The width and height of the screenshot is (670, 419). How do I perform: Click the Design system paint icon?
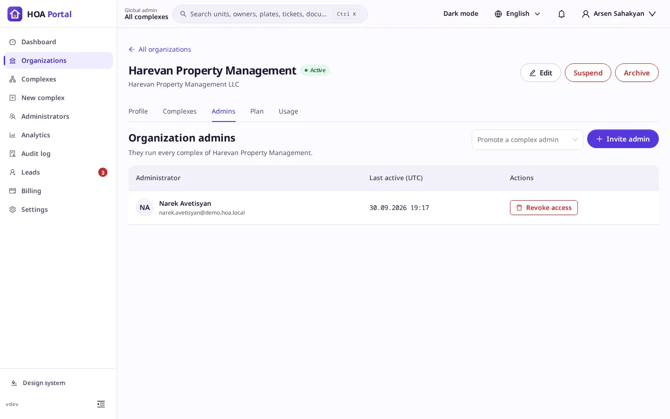click(x=14, y=383)
